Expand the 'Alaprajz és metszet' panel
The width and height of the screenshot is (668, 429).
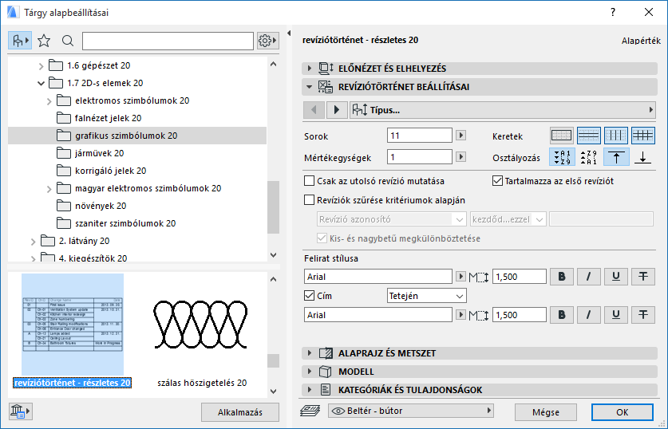[309, 352]
